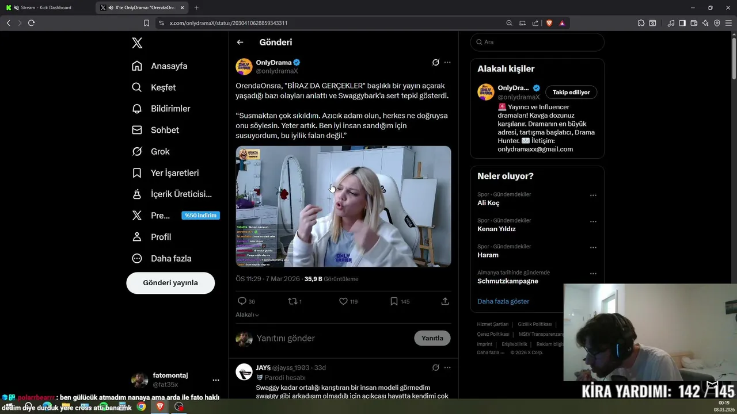The height and width of the screenshot is (414, 737).
Task: Open Schmutzkampagne trending topic
Action: click(x=508, y=281)
